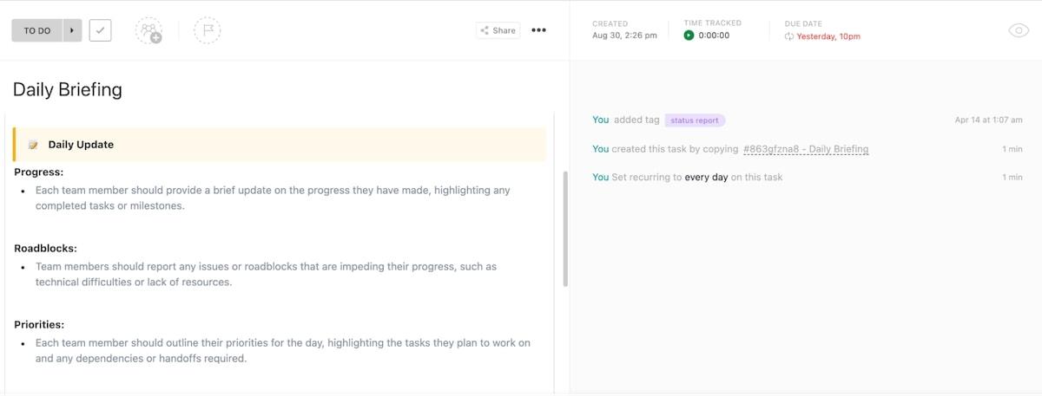Open the "#863gfzna8 - Daily Briefing" task link
Screen dimensions: 1042x396
coord(806,149)
